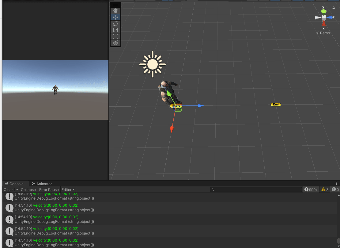Click the red X-axis move arrow
The width and height of the screenshot is (340, 248).
pos(172,130)
